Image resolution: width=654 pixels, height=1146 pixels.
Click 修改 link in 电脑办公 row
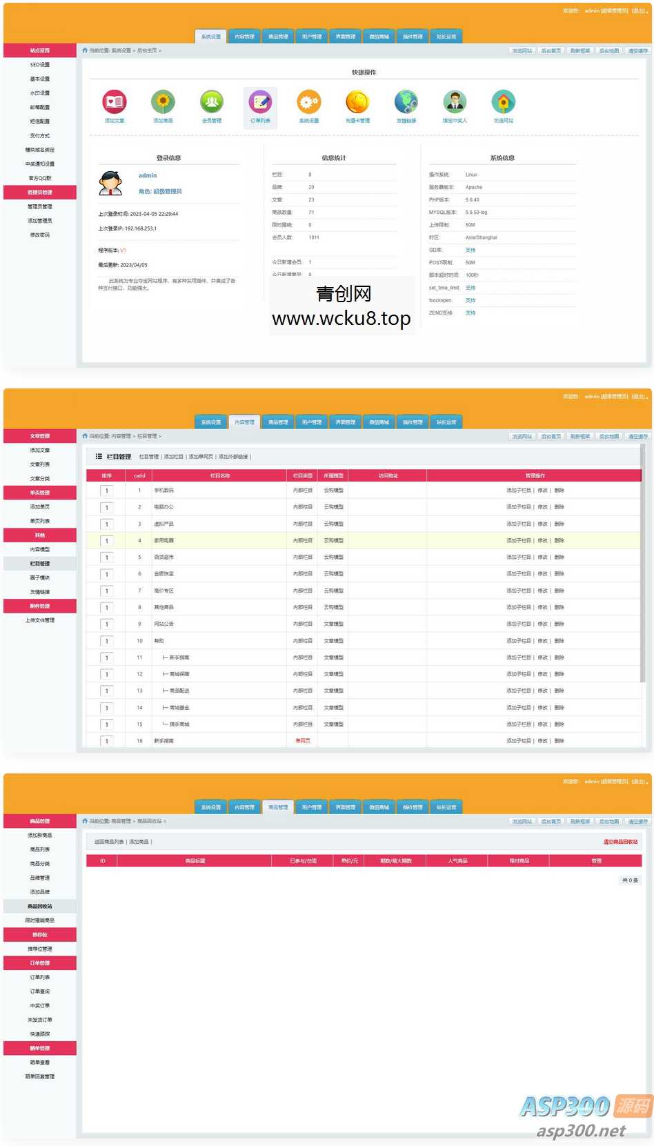pos(543,507)
